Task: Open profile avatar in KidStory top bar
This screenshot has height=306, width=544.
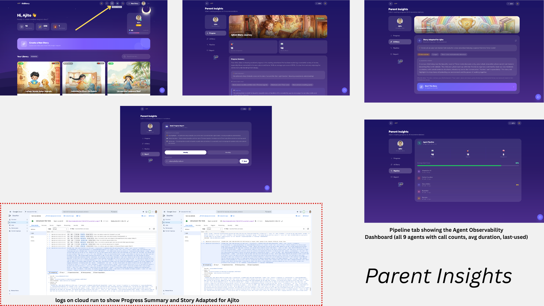Action: coord(144,3)
